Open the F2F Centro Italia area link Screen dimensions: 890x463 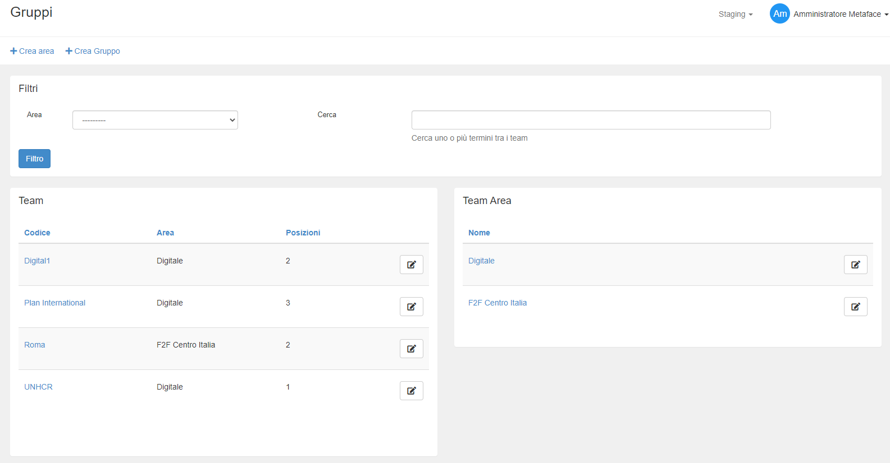click(x=498, y=303)
